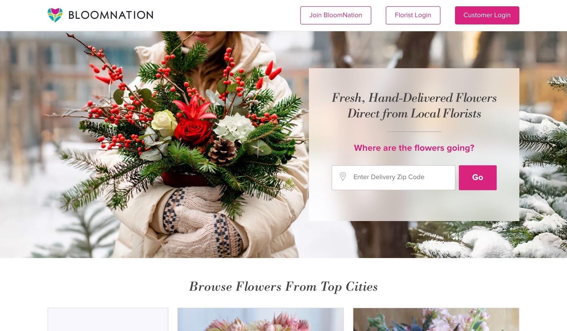Open the Florist Login page
This screenshot has width=567, height=331.
[x=413, y=15]
